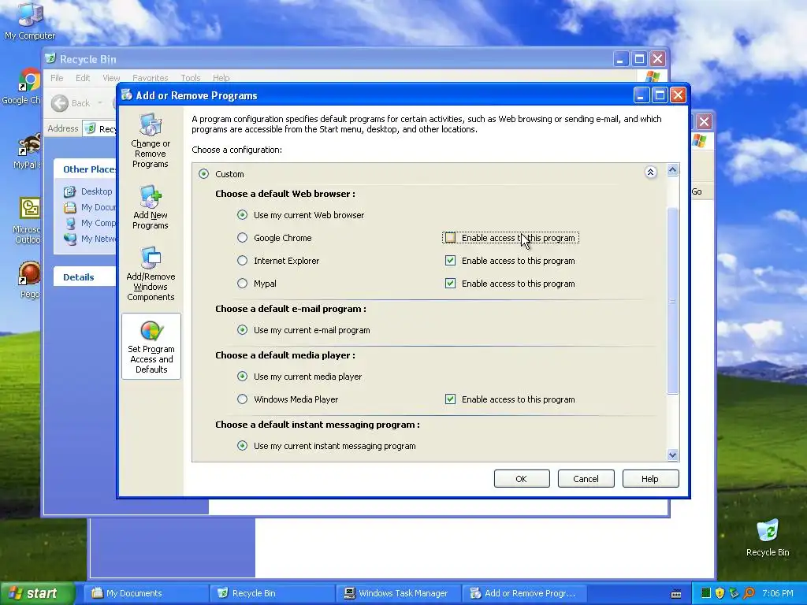
Task: Select Windows Media Player radio button
Action: tap(243, 399)
